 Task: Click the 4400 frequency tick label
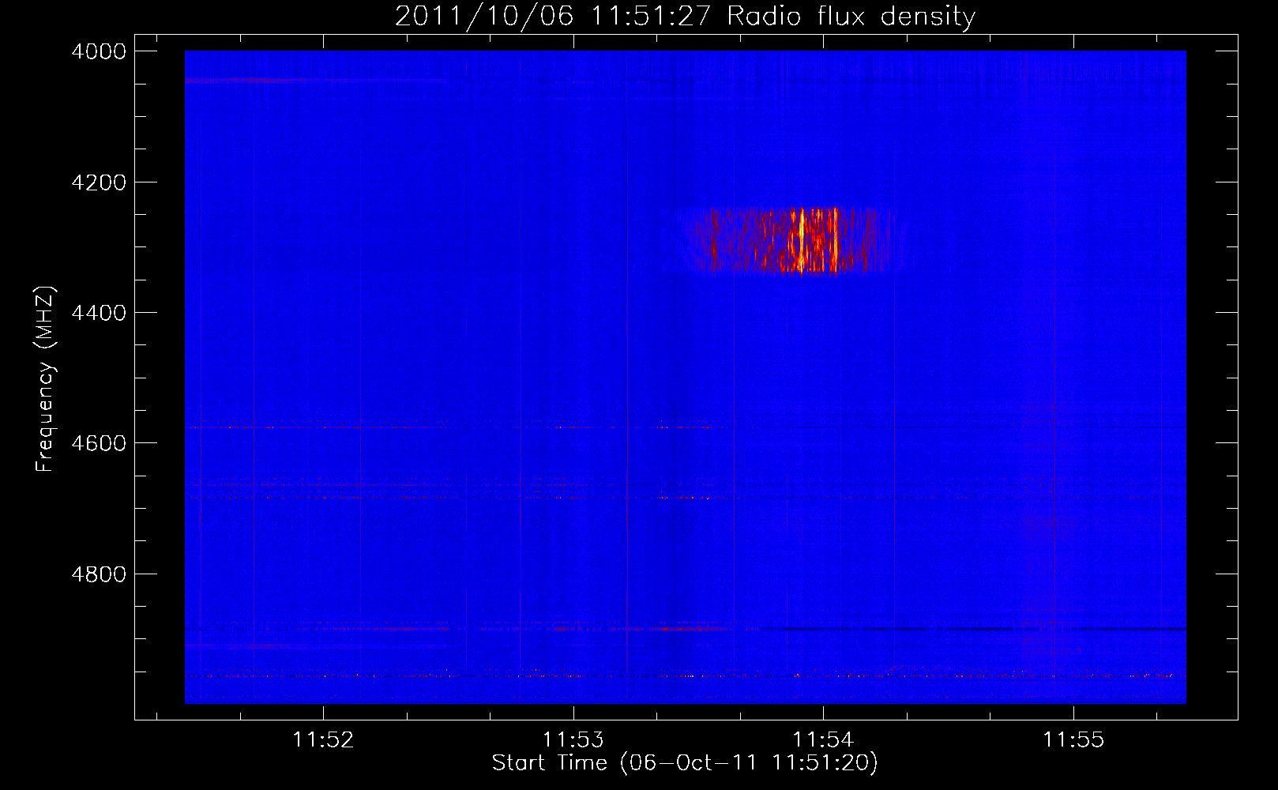click(99, 313)
